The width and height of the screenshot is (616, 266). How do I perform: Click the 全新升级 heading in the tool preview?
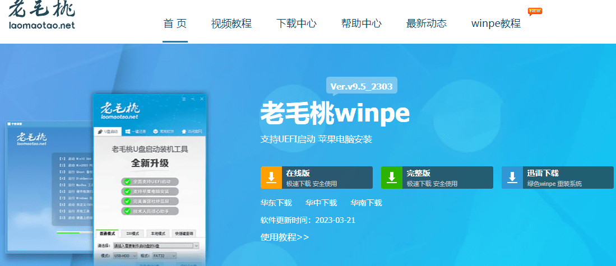150,163
